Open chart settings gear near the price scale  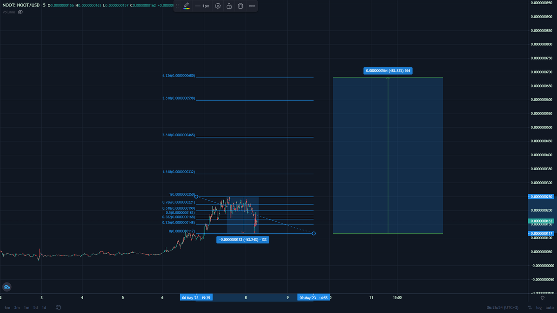pyautogui.click(x=542, y=298)
